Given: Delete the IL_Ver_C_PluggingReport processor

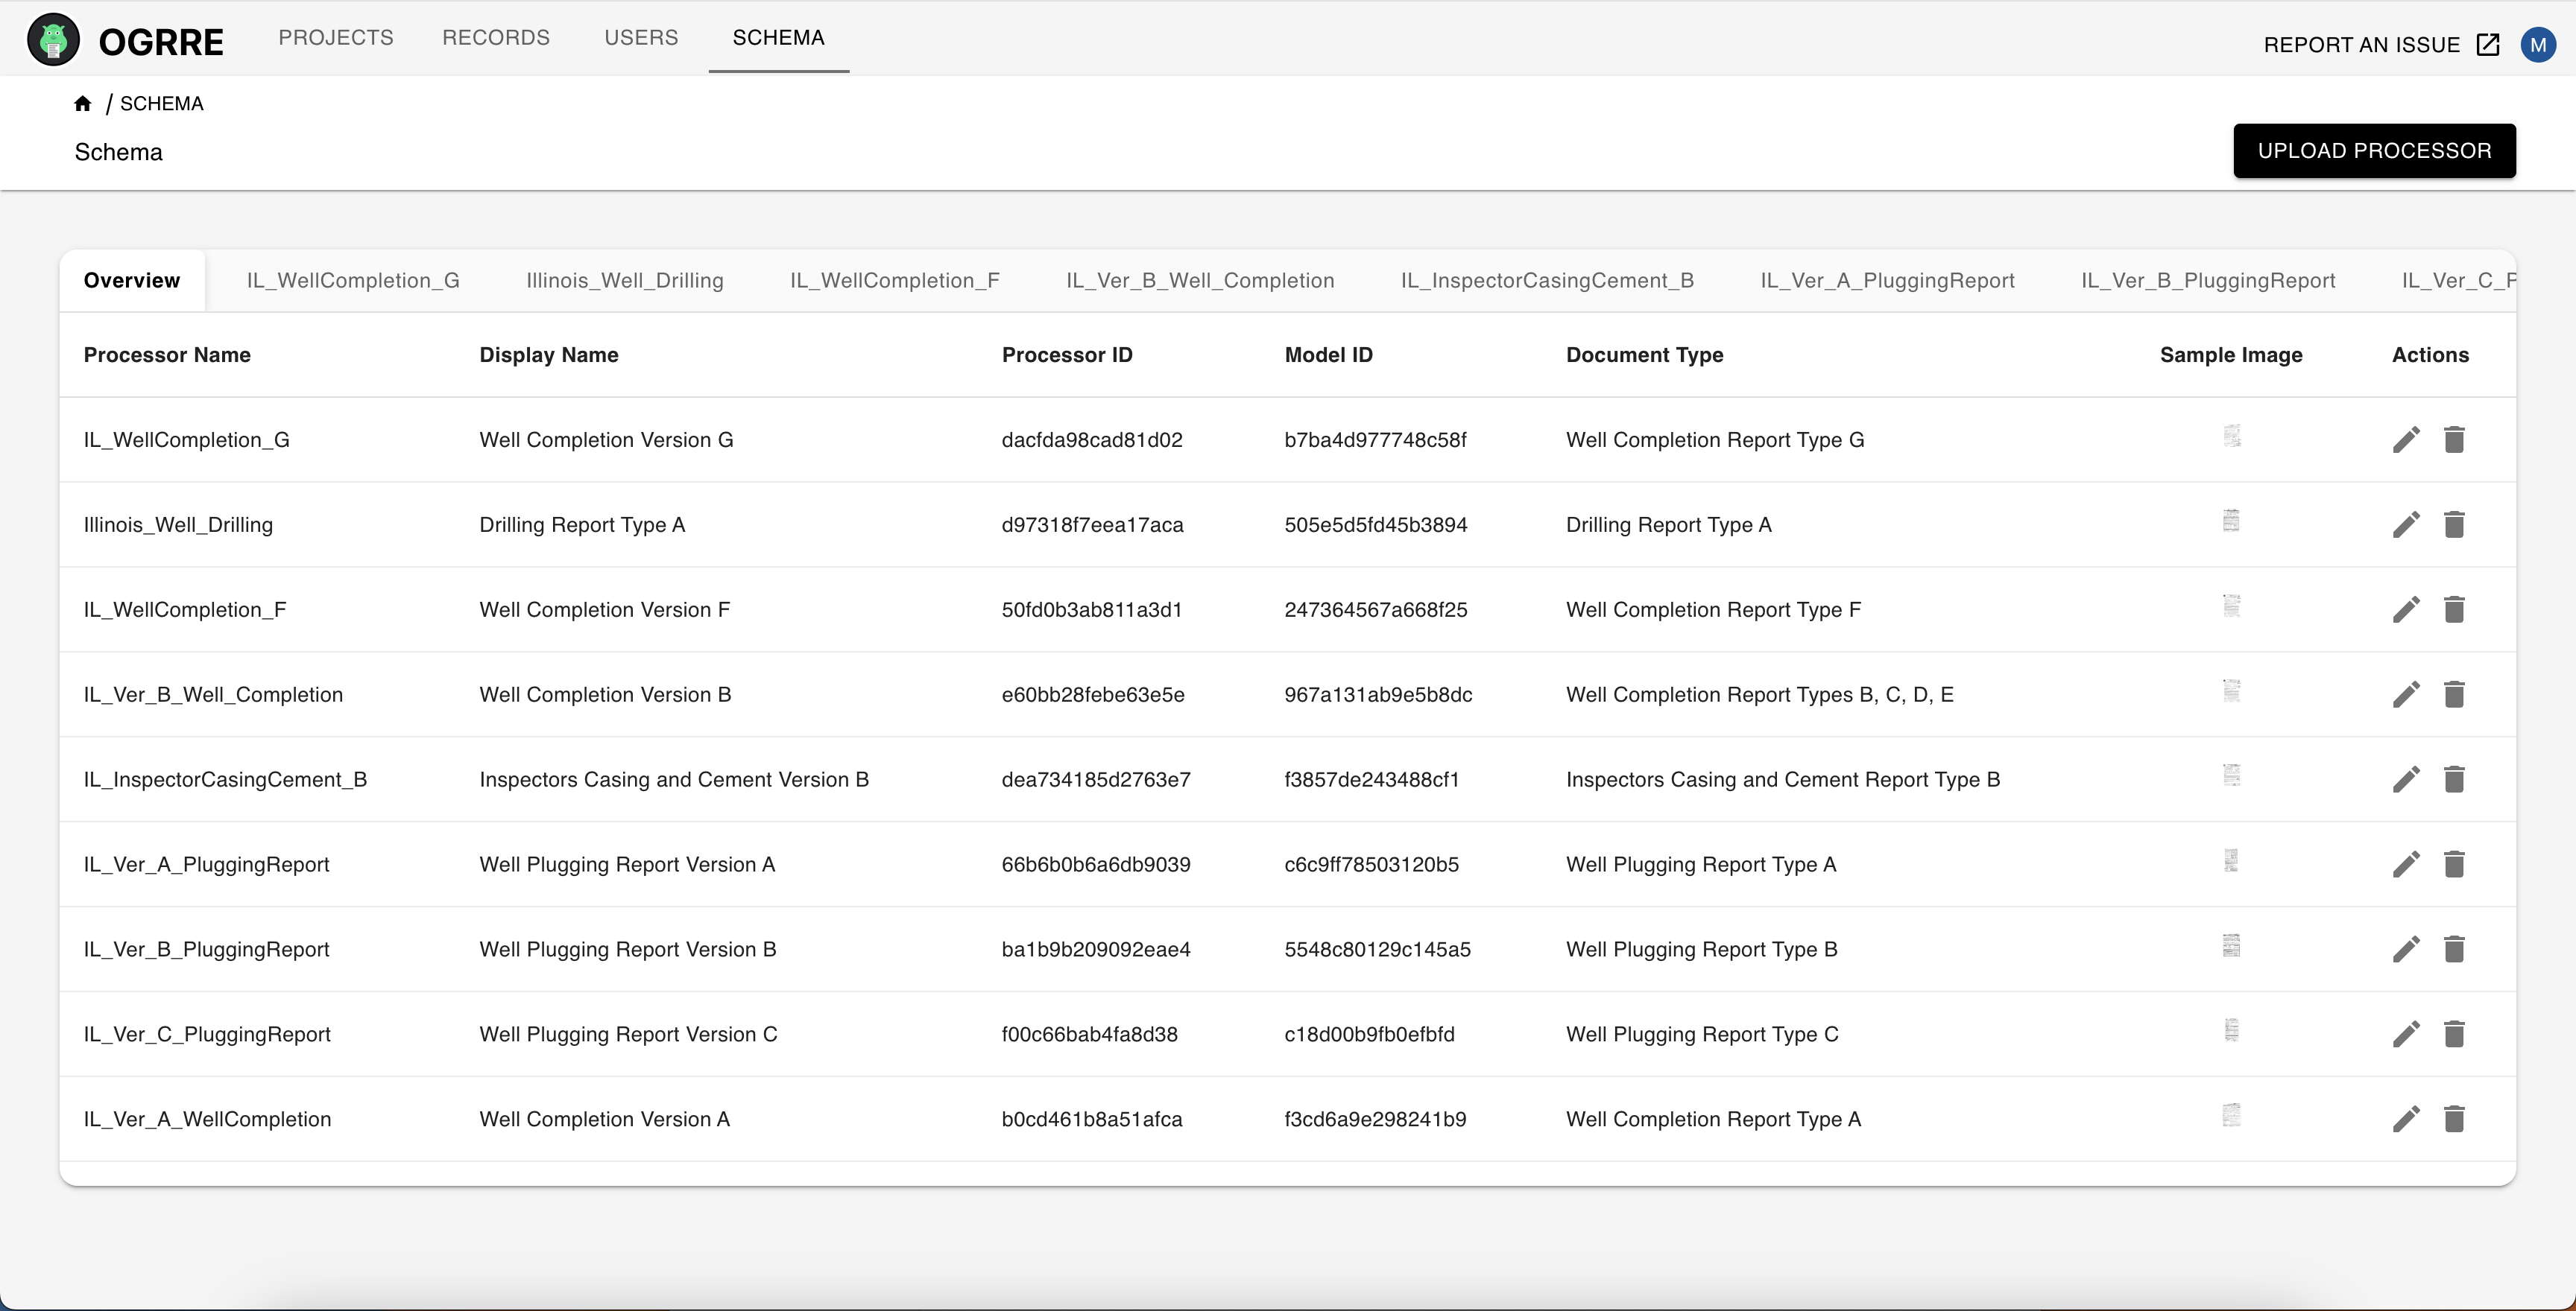Looking at the screenshot, I should (2454, 1034).
